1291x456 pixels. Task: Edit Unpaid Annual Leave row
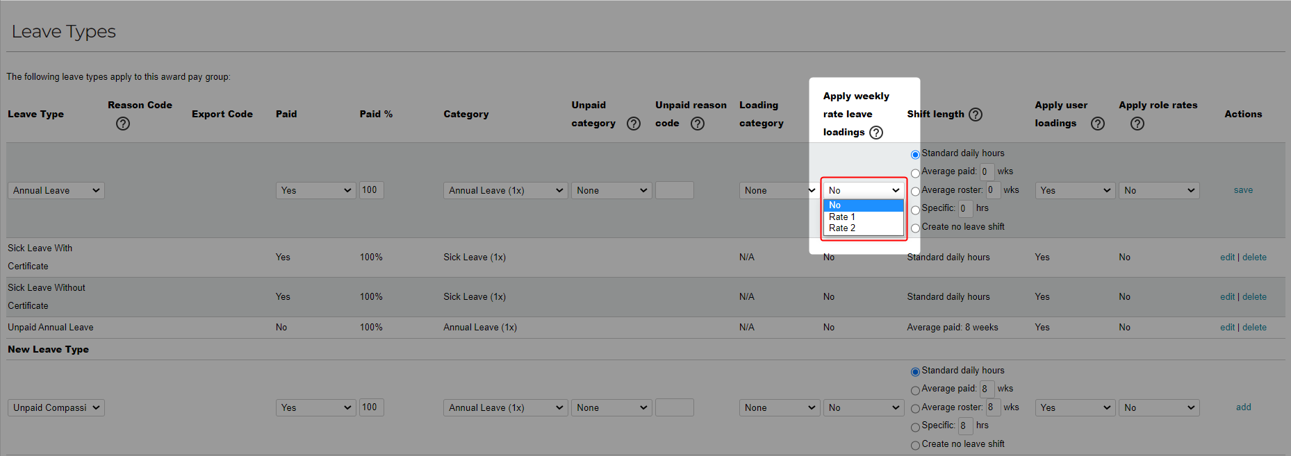click(x=1227, y=327)
